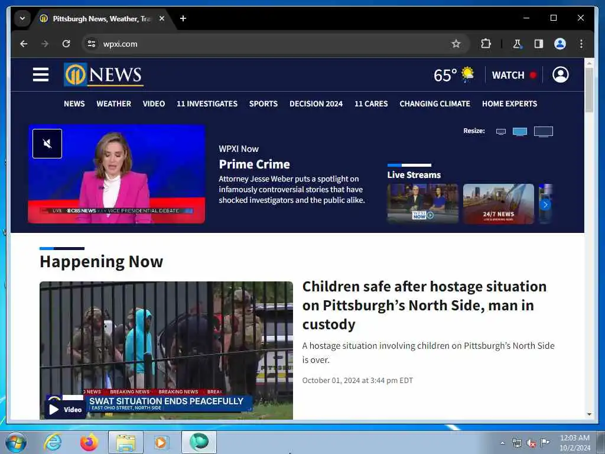This screenshot has height=454, width=605.
Task: Open the NEWS navigation menu
Action: tap(74, 103)
